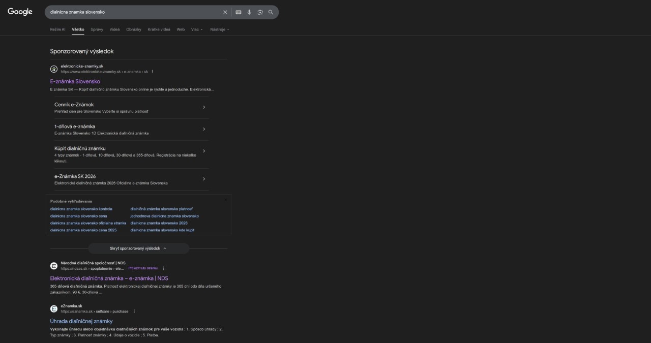The height and width of the screenshot is (343, 651).
Task: Go to Google homepage via logo
Action: point(20,12)
